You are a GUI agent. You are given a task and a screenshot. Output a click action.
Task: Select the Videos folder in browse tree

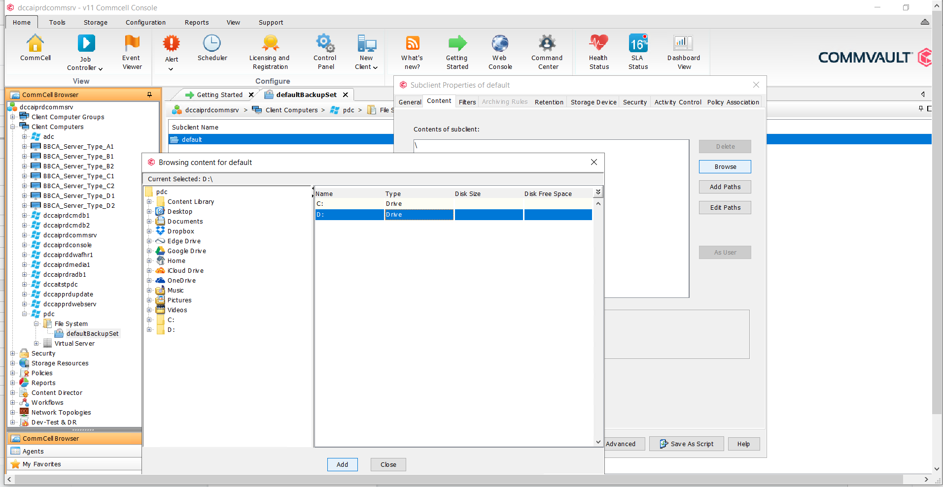(x=177, y=310)
